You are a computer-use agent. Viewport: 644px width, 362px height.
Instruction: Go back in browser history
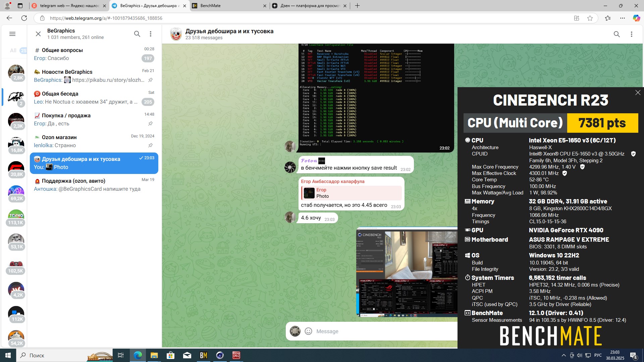[x=9, y=18]
